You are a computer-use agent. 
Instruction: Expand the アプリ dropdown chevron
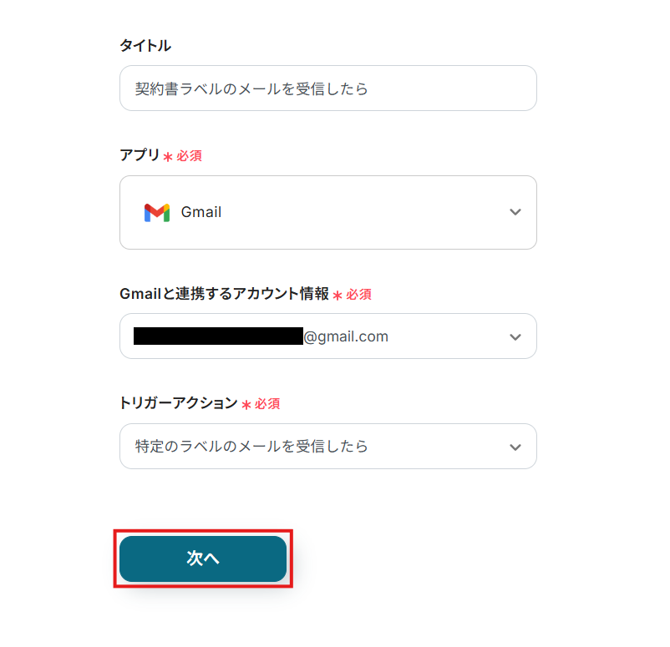(515, 212)
